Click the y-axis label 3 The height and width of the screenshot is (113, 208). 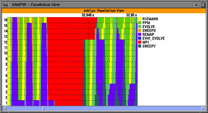click(x=6, y=92)
